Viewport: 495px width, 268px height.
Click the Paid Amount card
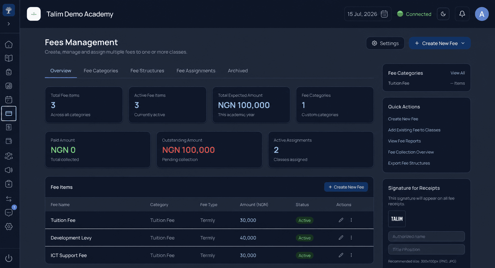click(x=98, y=150)
